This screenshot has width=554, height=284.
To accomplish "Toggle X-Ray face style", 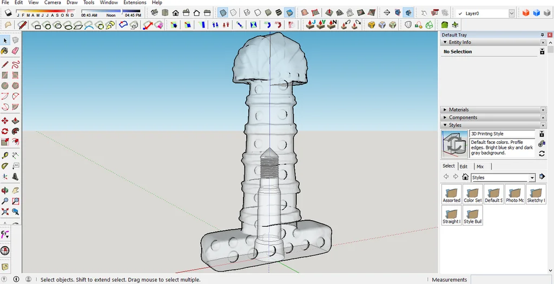I will coord(222,12).
